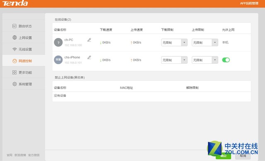Image resolution: width=265 pixels, height=161 pixels.
Task: Click the green 确定 button
Action: click(x=223, y=156)
